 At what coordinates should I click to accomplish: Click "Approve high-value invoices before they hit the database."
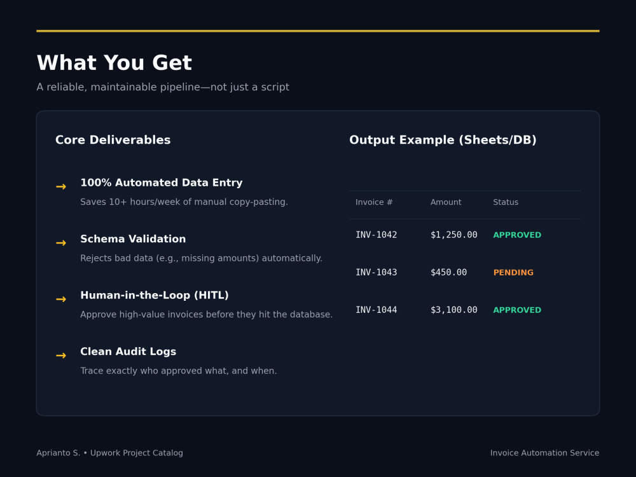pos(206,315)
